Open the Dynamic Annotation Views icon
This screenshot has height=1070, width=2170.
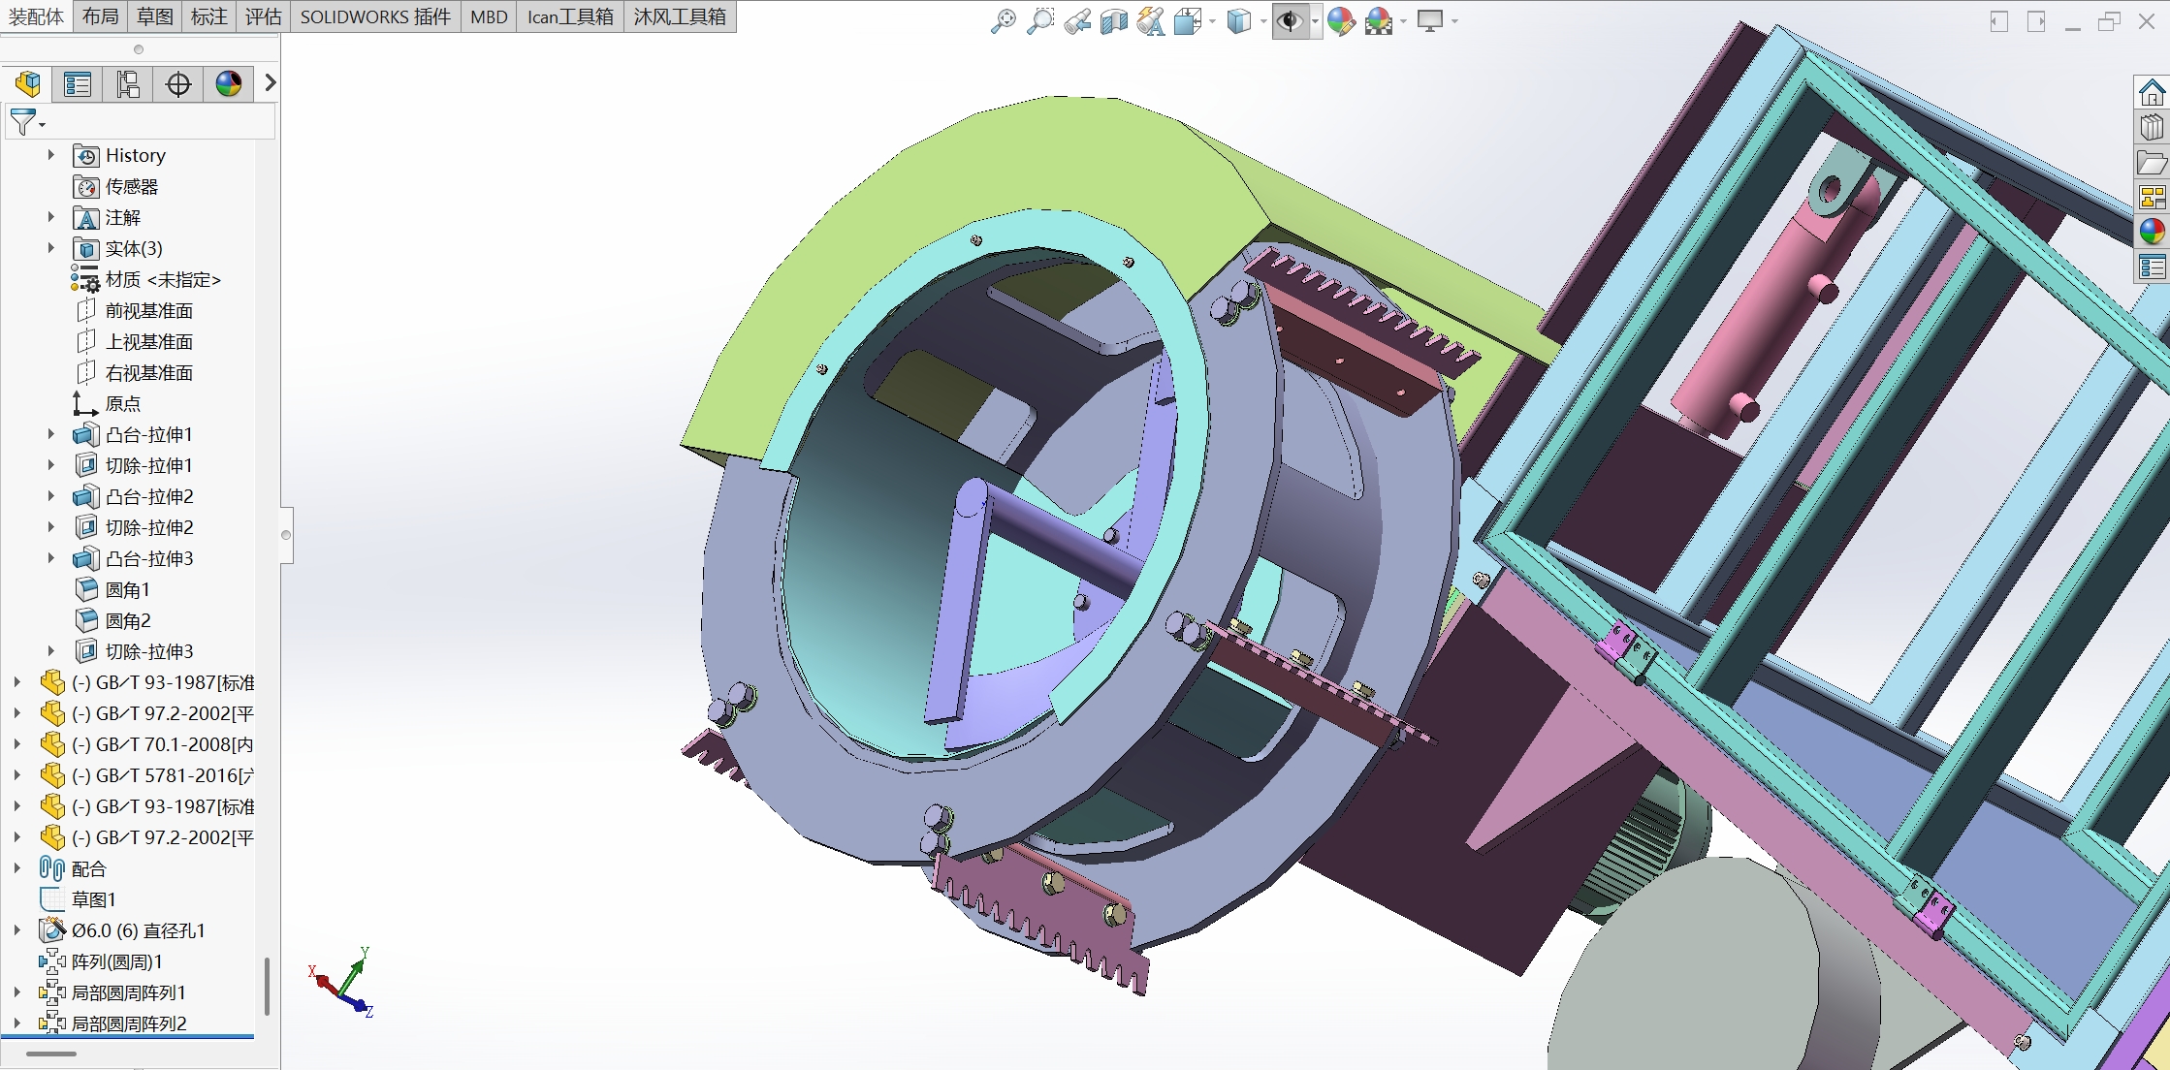(x=1151, y=20)
